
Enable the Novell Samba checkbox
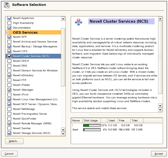coord(9,128)
